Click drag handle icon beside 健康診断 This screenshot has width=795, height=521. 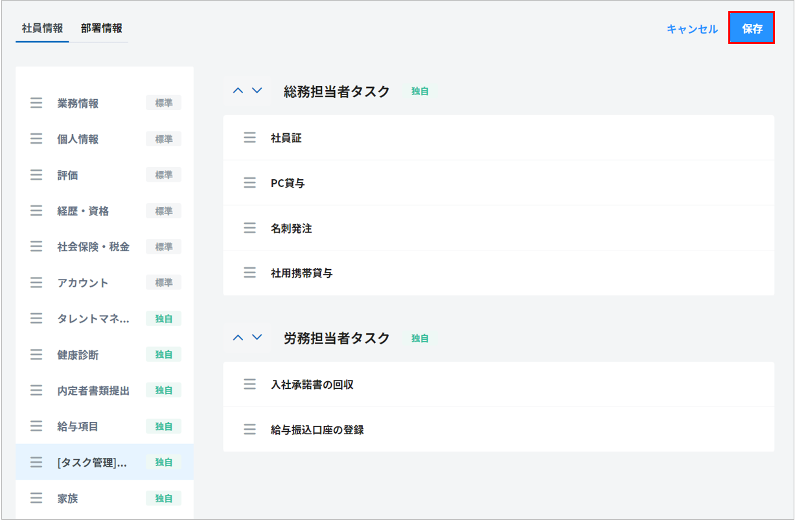pyautogui.click(x=36, y=355)
